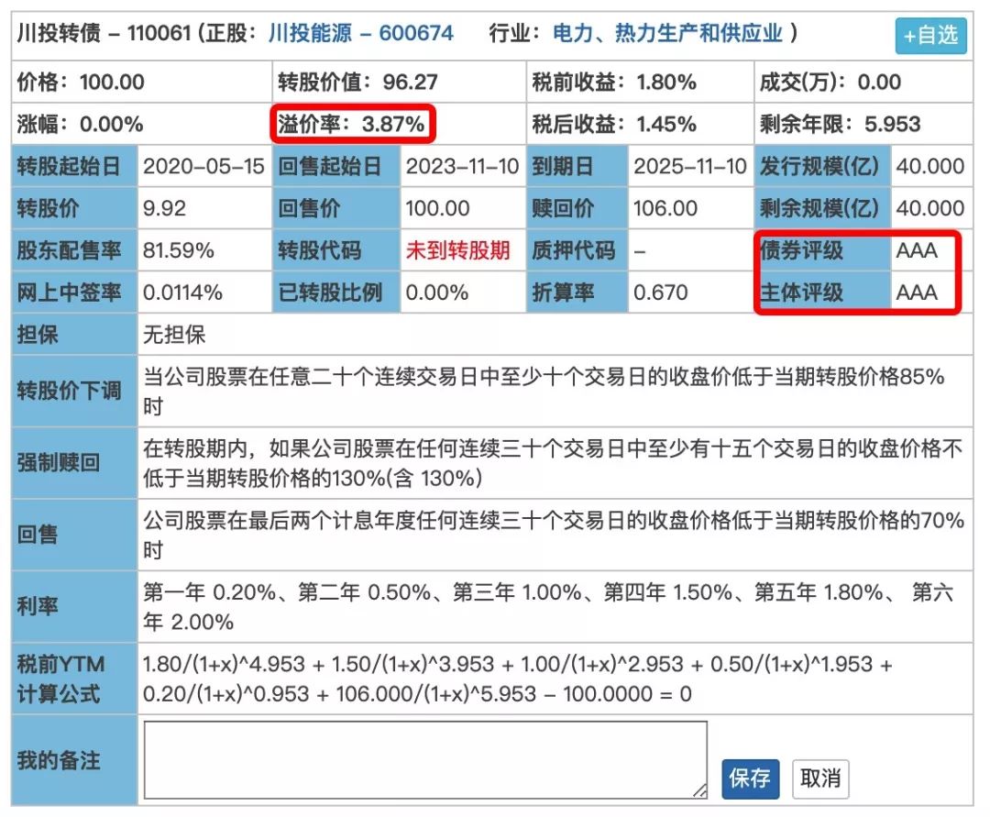This screenshot has width=990, height=817.
Task: Select the 涨幅: 0.00% text
Action: click(80, 124)
